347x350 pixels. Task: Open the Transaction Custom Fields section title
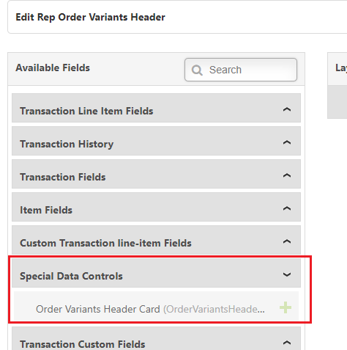(83, 344)
